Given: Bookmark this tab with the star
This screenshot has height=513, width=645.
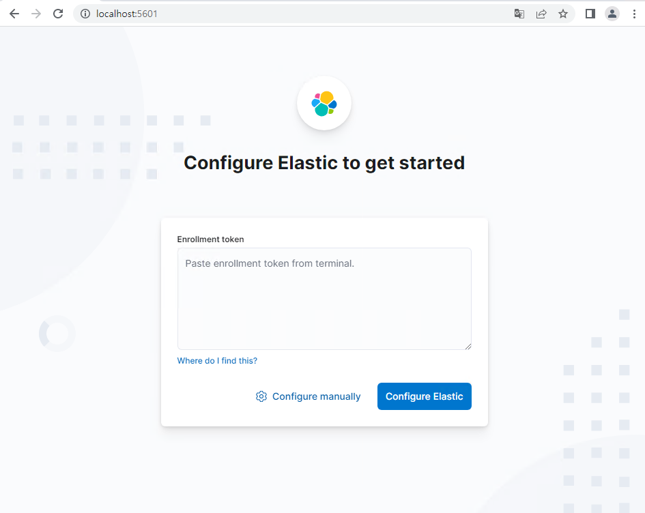Looking at the screenshot, I should [563, 14].
